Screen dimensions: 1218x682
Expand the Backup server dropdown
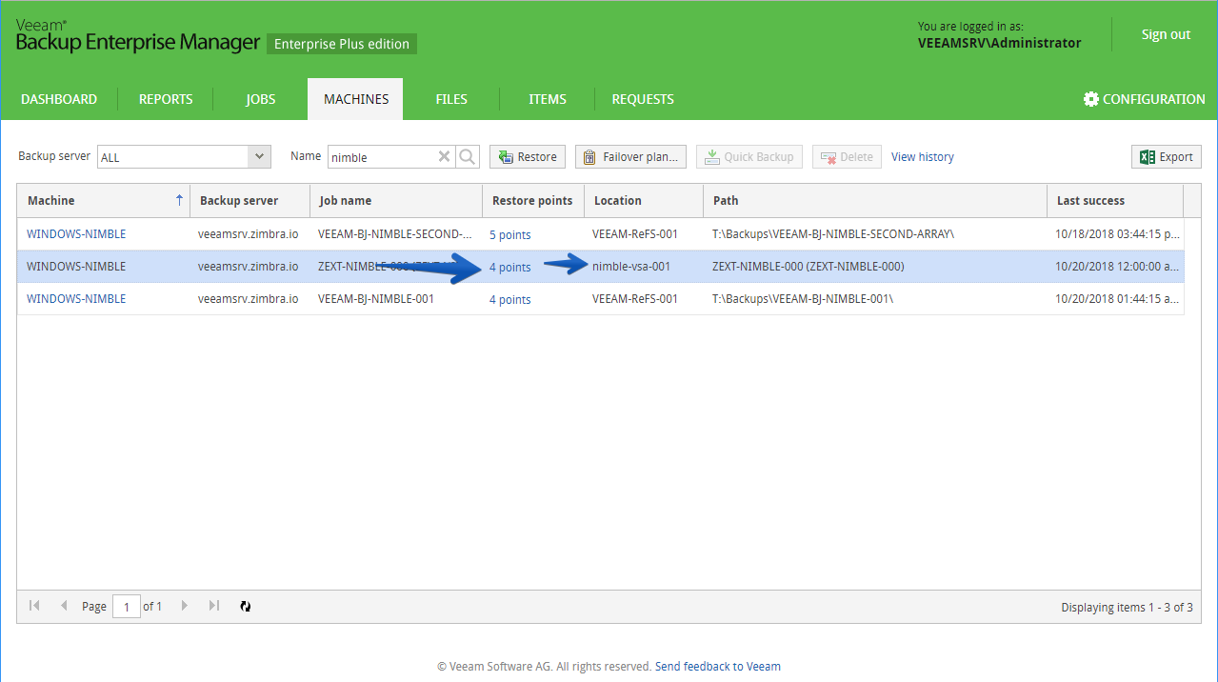[259, 157]
